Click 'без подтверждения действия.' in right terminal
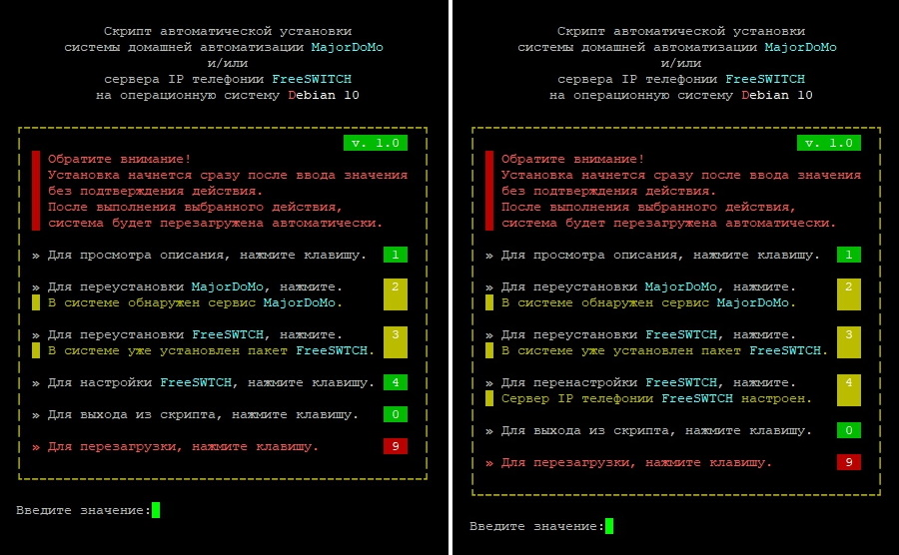Image resolution: width=899 pixels, height=555 pixels. 609,191
